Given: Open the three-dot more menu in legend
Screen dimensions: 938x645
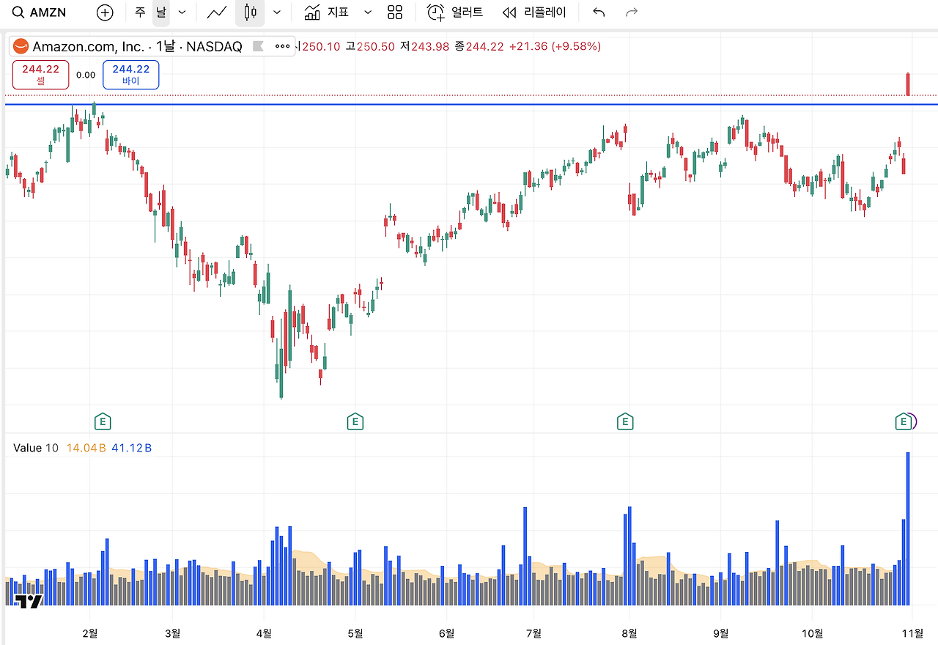Looking at the screenshot, I should point(282,46).
